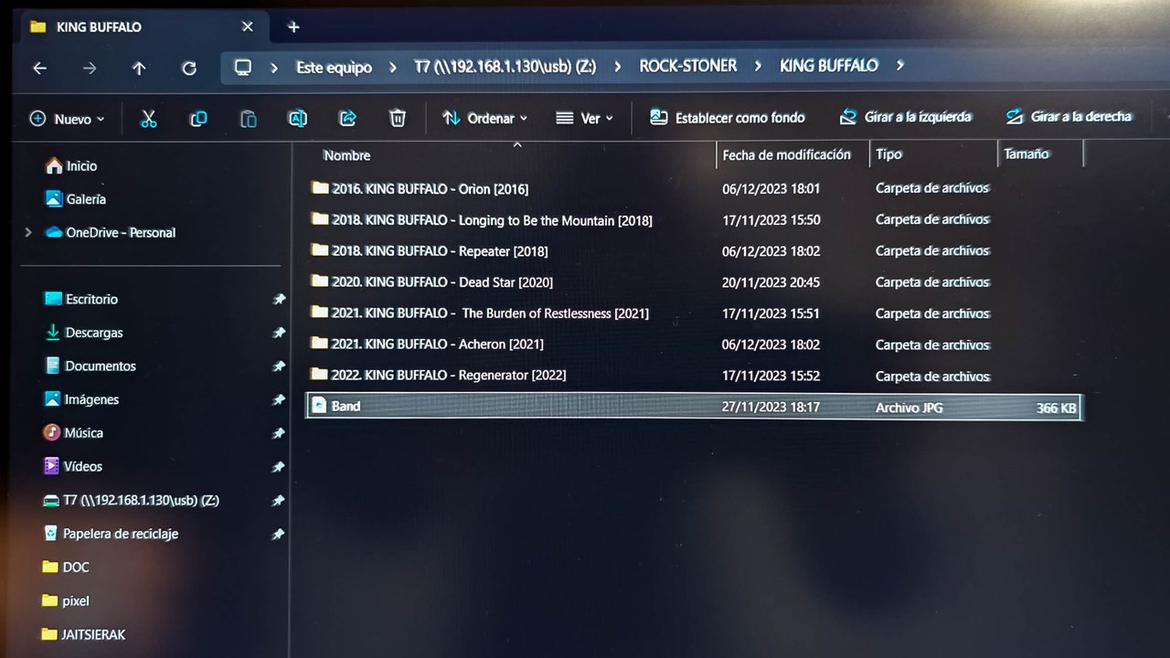Viewport: 1170px width, 658px height.
Task: Click the pin icon beside Música
Action: tap(279, 433)
